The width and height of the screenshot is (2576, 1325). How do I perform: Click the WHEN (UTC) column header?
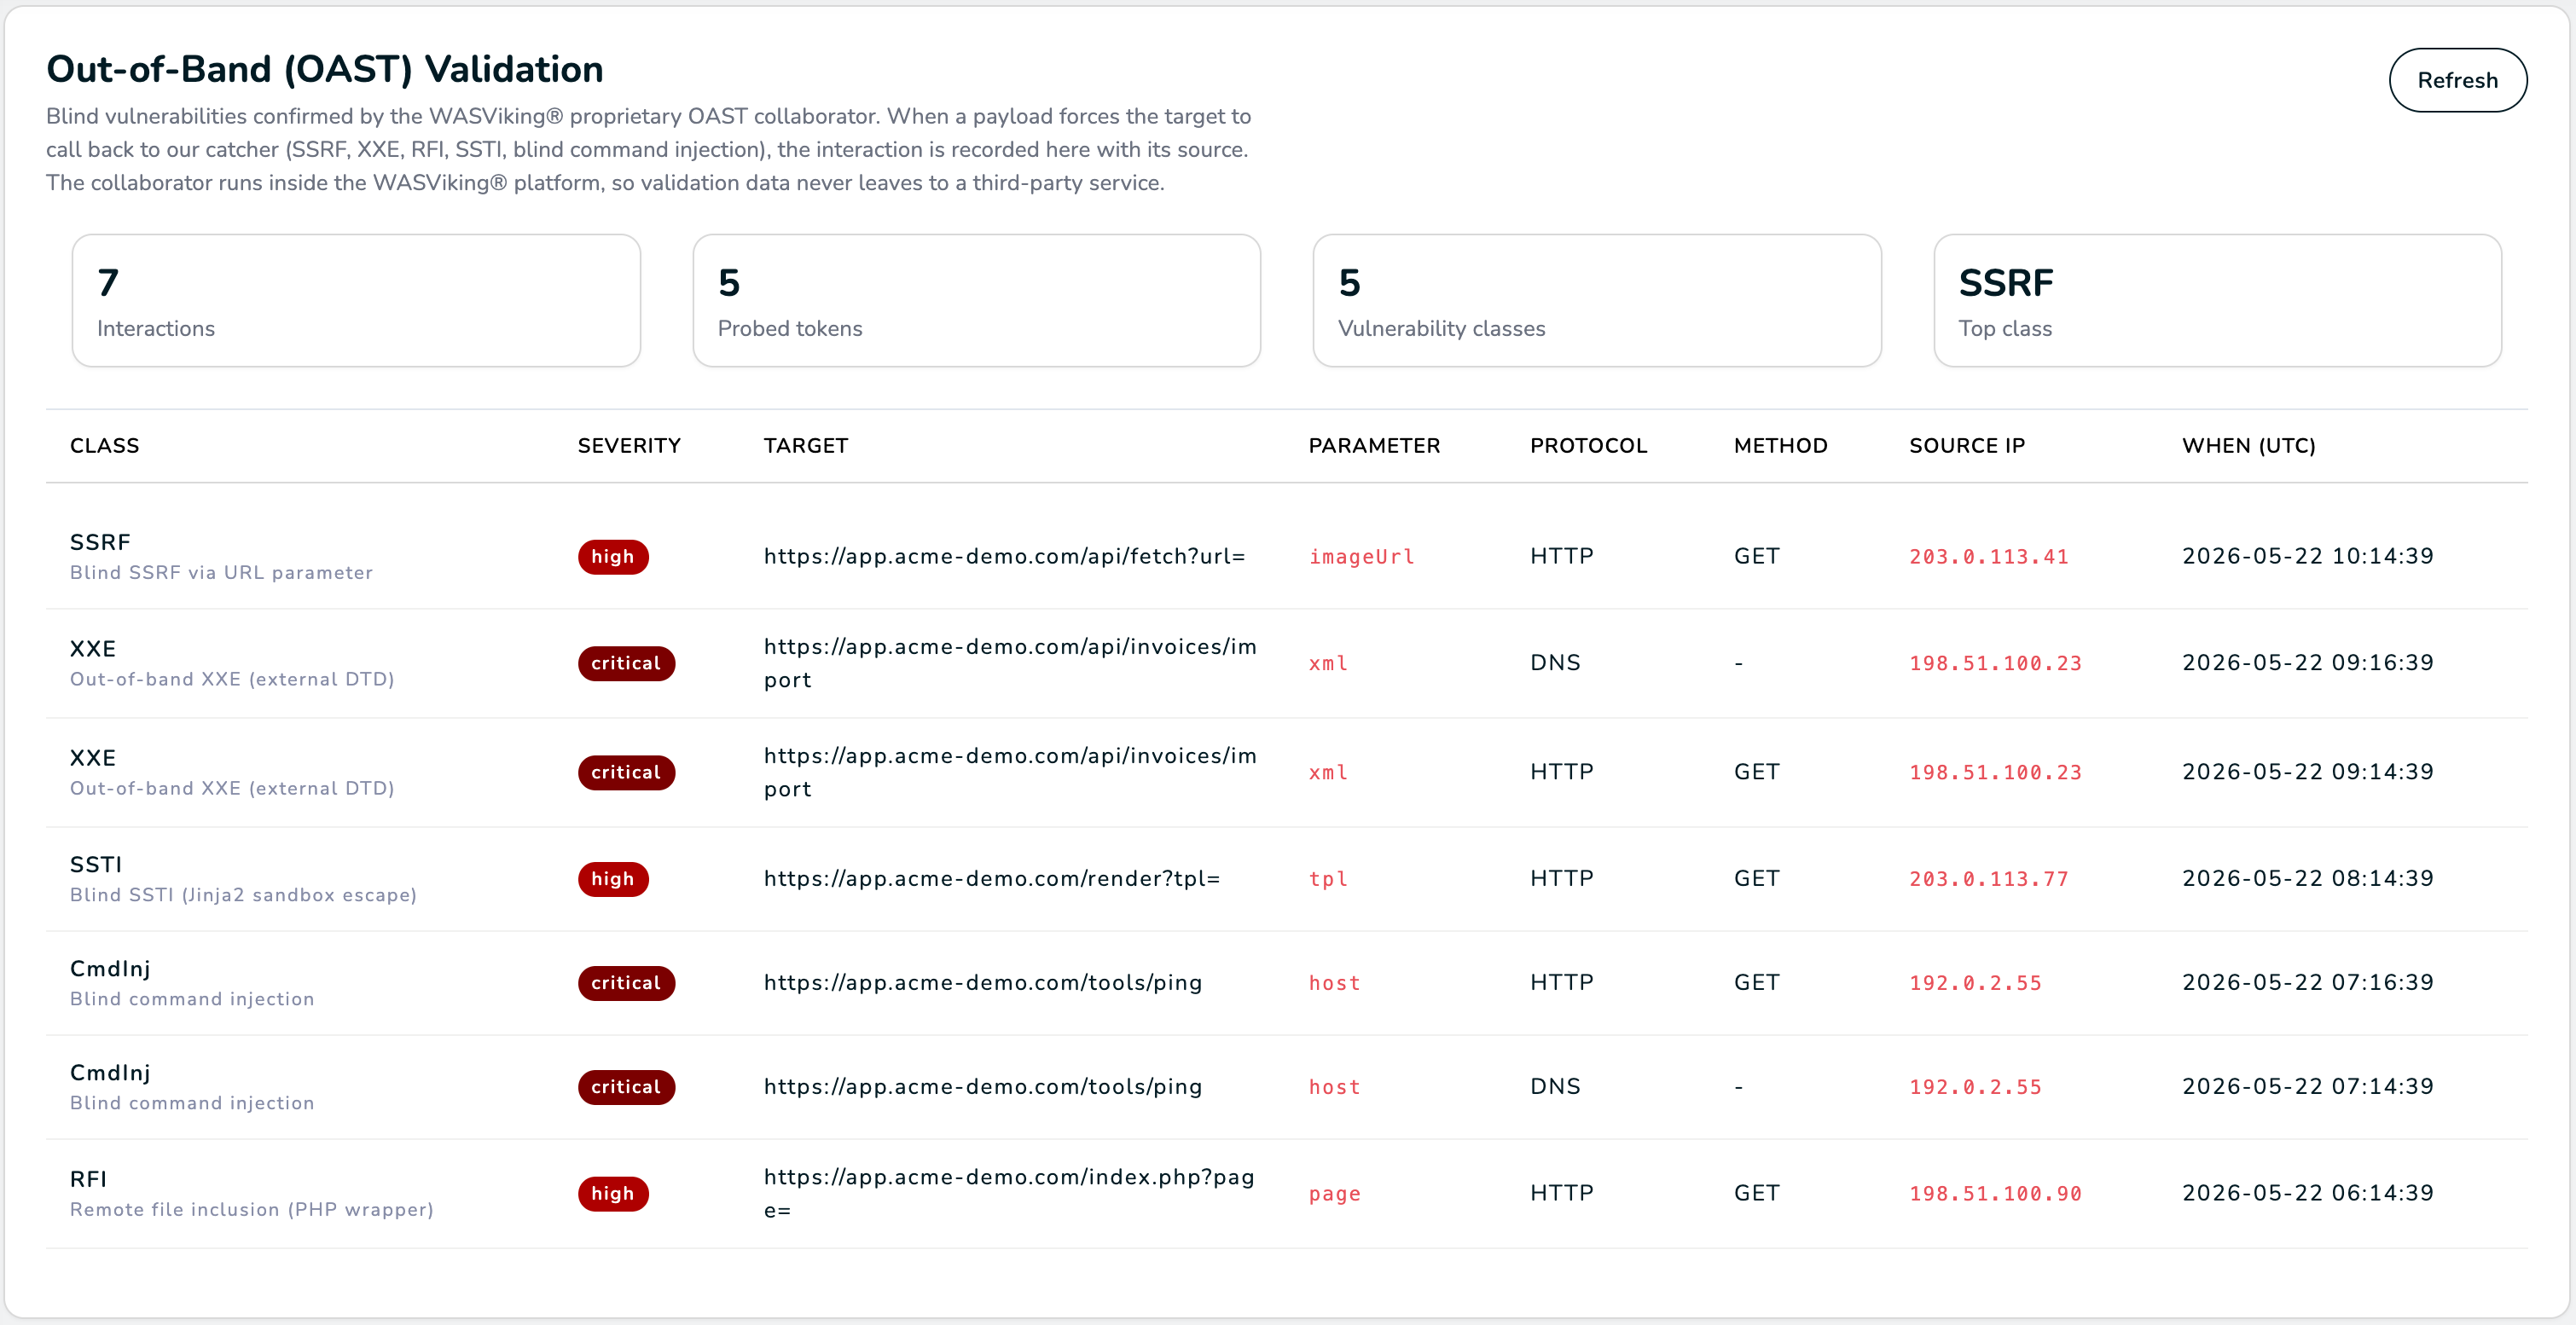[x=2249, y=446]
